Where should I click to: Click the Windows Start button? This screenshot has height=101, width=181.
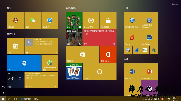(x=3, y=99)
